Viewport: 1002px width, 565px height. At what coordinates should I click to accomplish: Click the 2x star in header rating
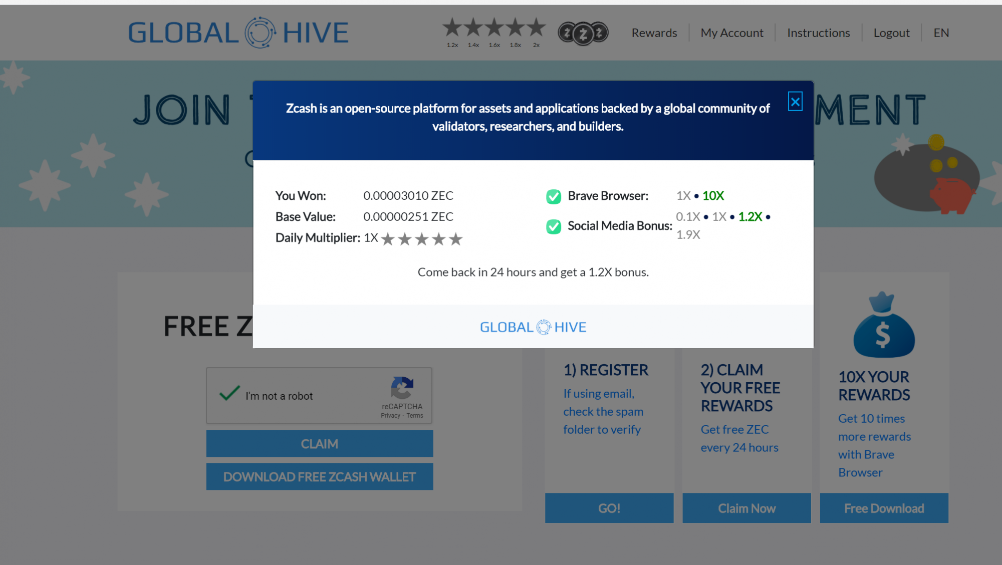[x=536, y=28]
